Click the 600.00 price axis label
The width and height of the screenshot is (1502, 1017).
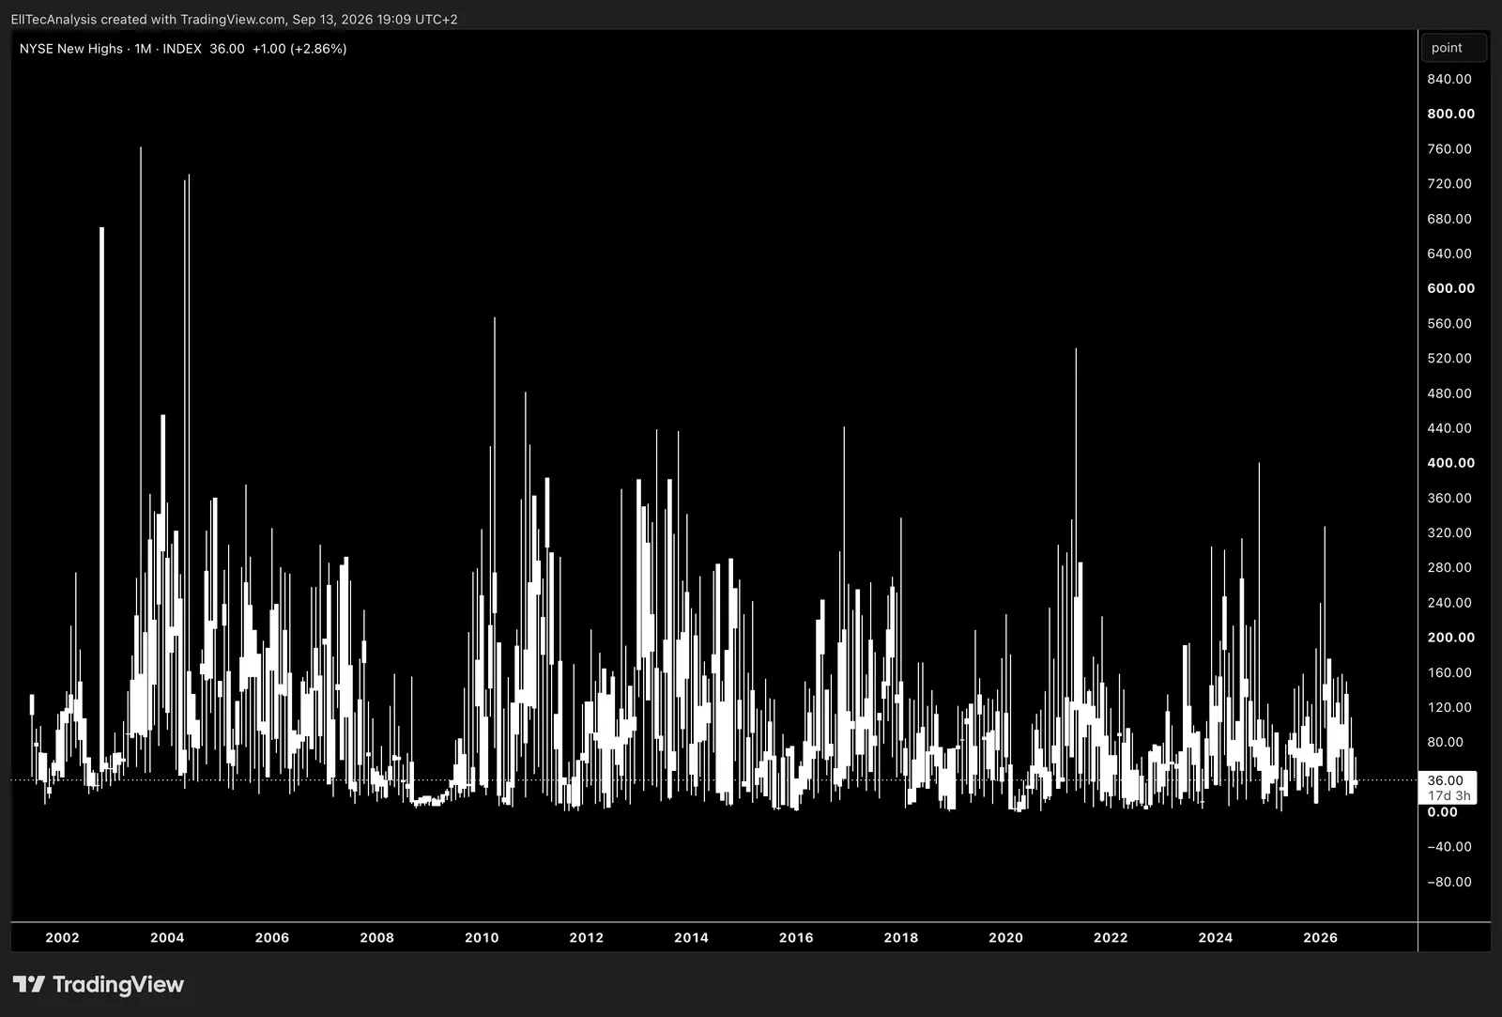click(x=1451, y=288)
